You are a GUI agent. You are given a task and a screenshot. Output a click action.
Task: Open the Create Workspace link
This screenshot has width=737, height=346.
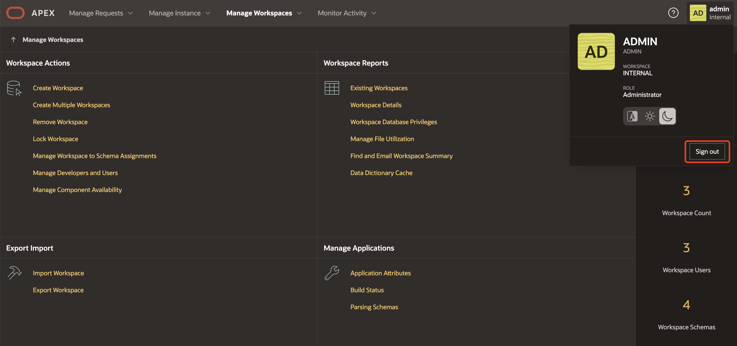[58, 88]
